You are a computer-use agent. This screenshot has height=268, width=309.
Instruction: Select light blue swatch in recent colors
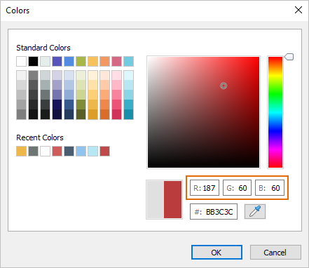pyautogui.click(x=81, y=151)
